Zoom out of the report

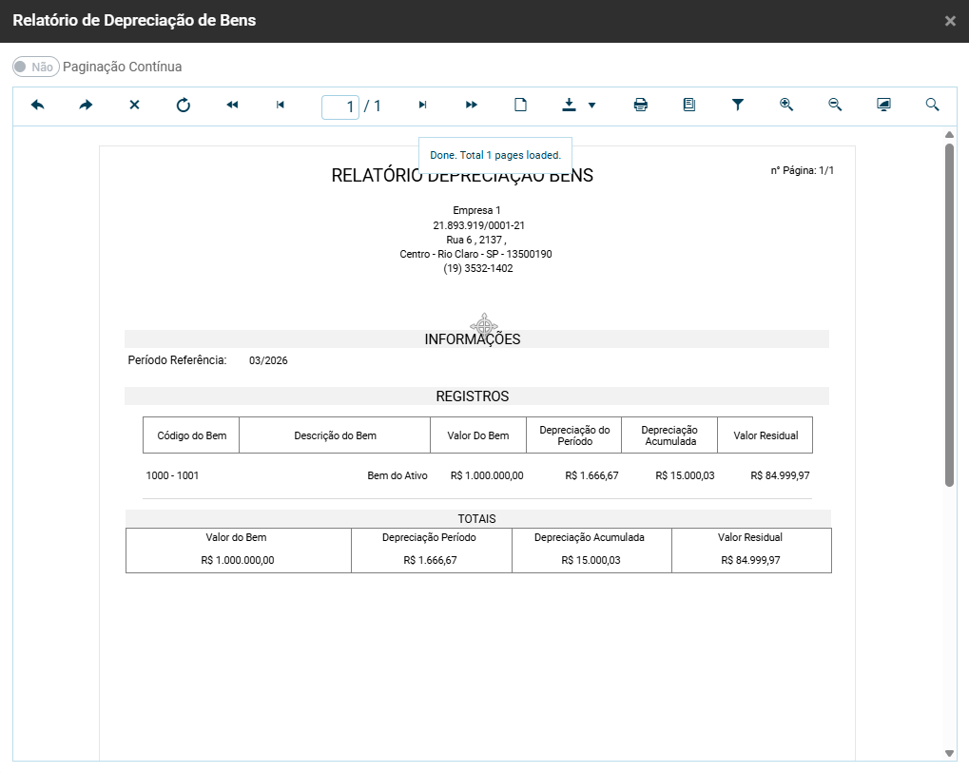[x=835, y=106]
